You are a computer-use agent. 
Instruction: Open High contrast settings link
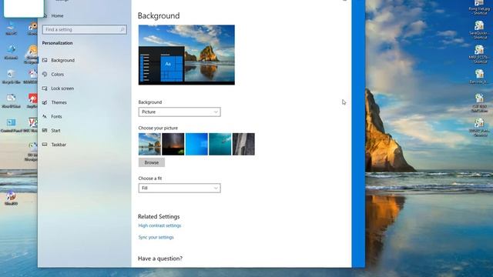point(159,225)
